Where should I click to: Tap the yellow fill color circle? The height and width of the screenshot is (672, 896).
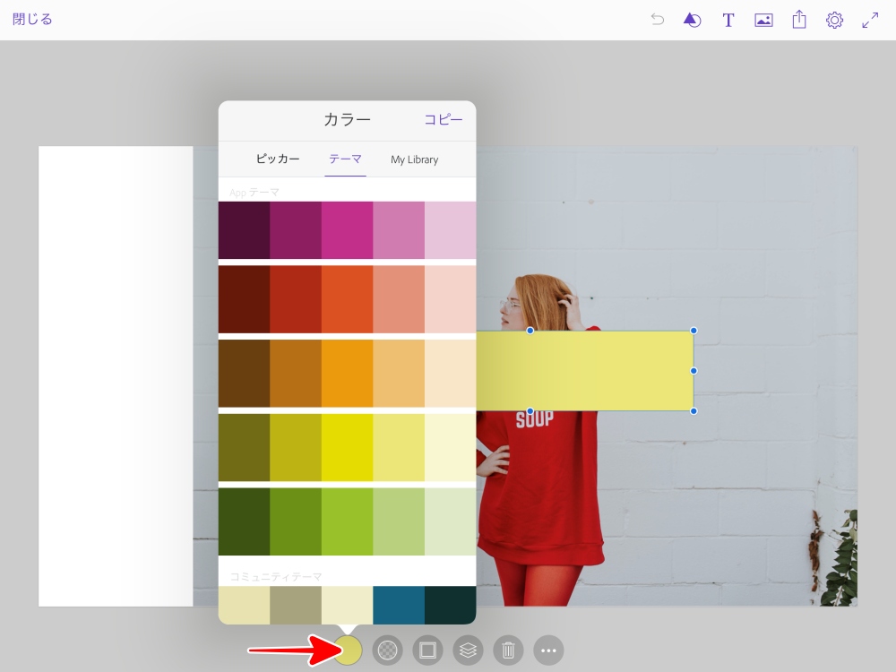(348, 650)
